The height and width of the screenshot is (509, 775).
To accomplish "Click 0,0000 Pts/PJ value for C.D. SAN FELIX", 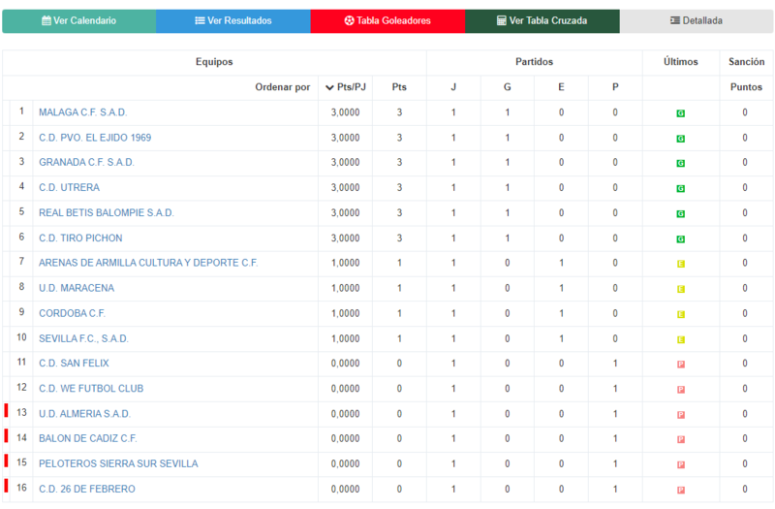I will pyautogui.click(x=346, y=364).
